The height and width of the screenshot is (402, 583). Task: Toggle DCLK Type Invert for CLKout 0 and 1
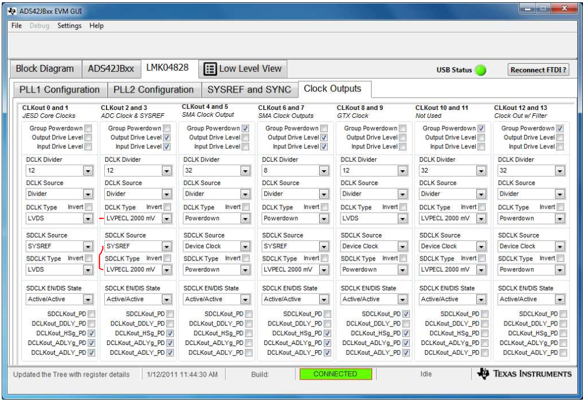point(89,207)
